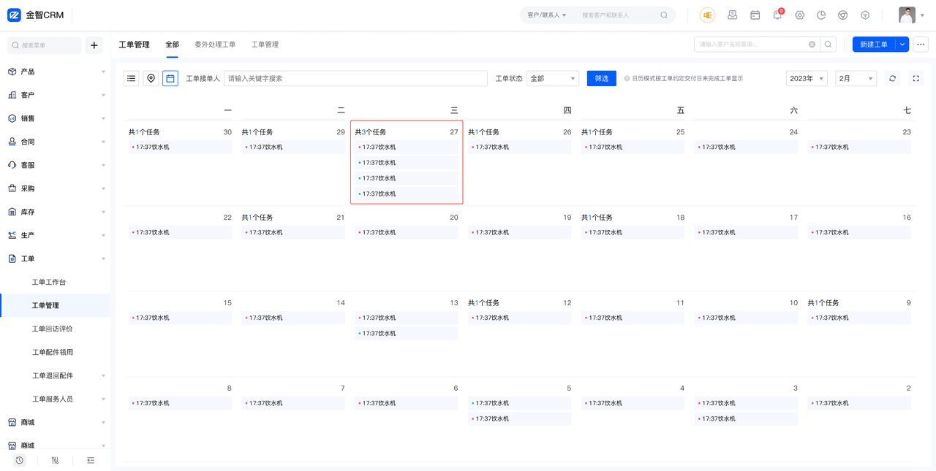Open the history clock icon at sidebar bottom
Screen dimensions: 936x471
pos(20,460)
